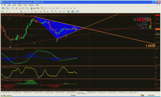Image resolution: width=161 pixels, height=97 pixels.
Task: Select the Horizontal Line drawing tool
Action: pos(14,12)
